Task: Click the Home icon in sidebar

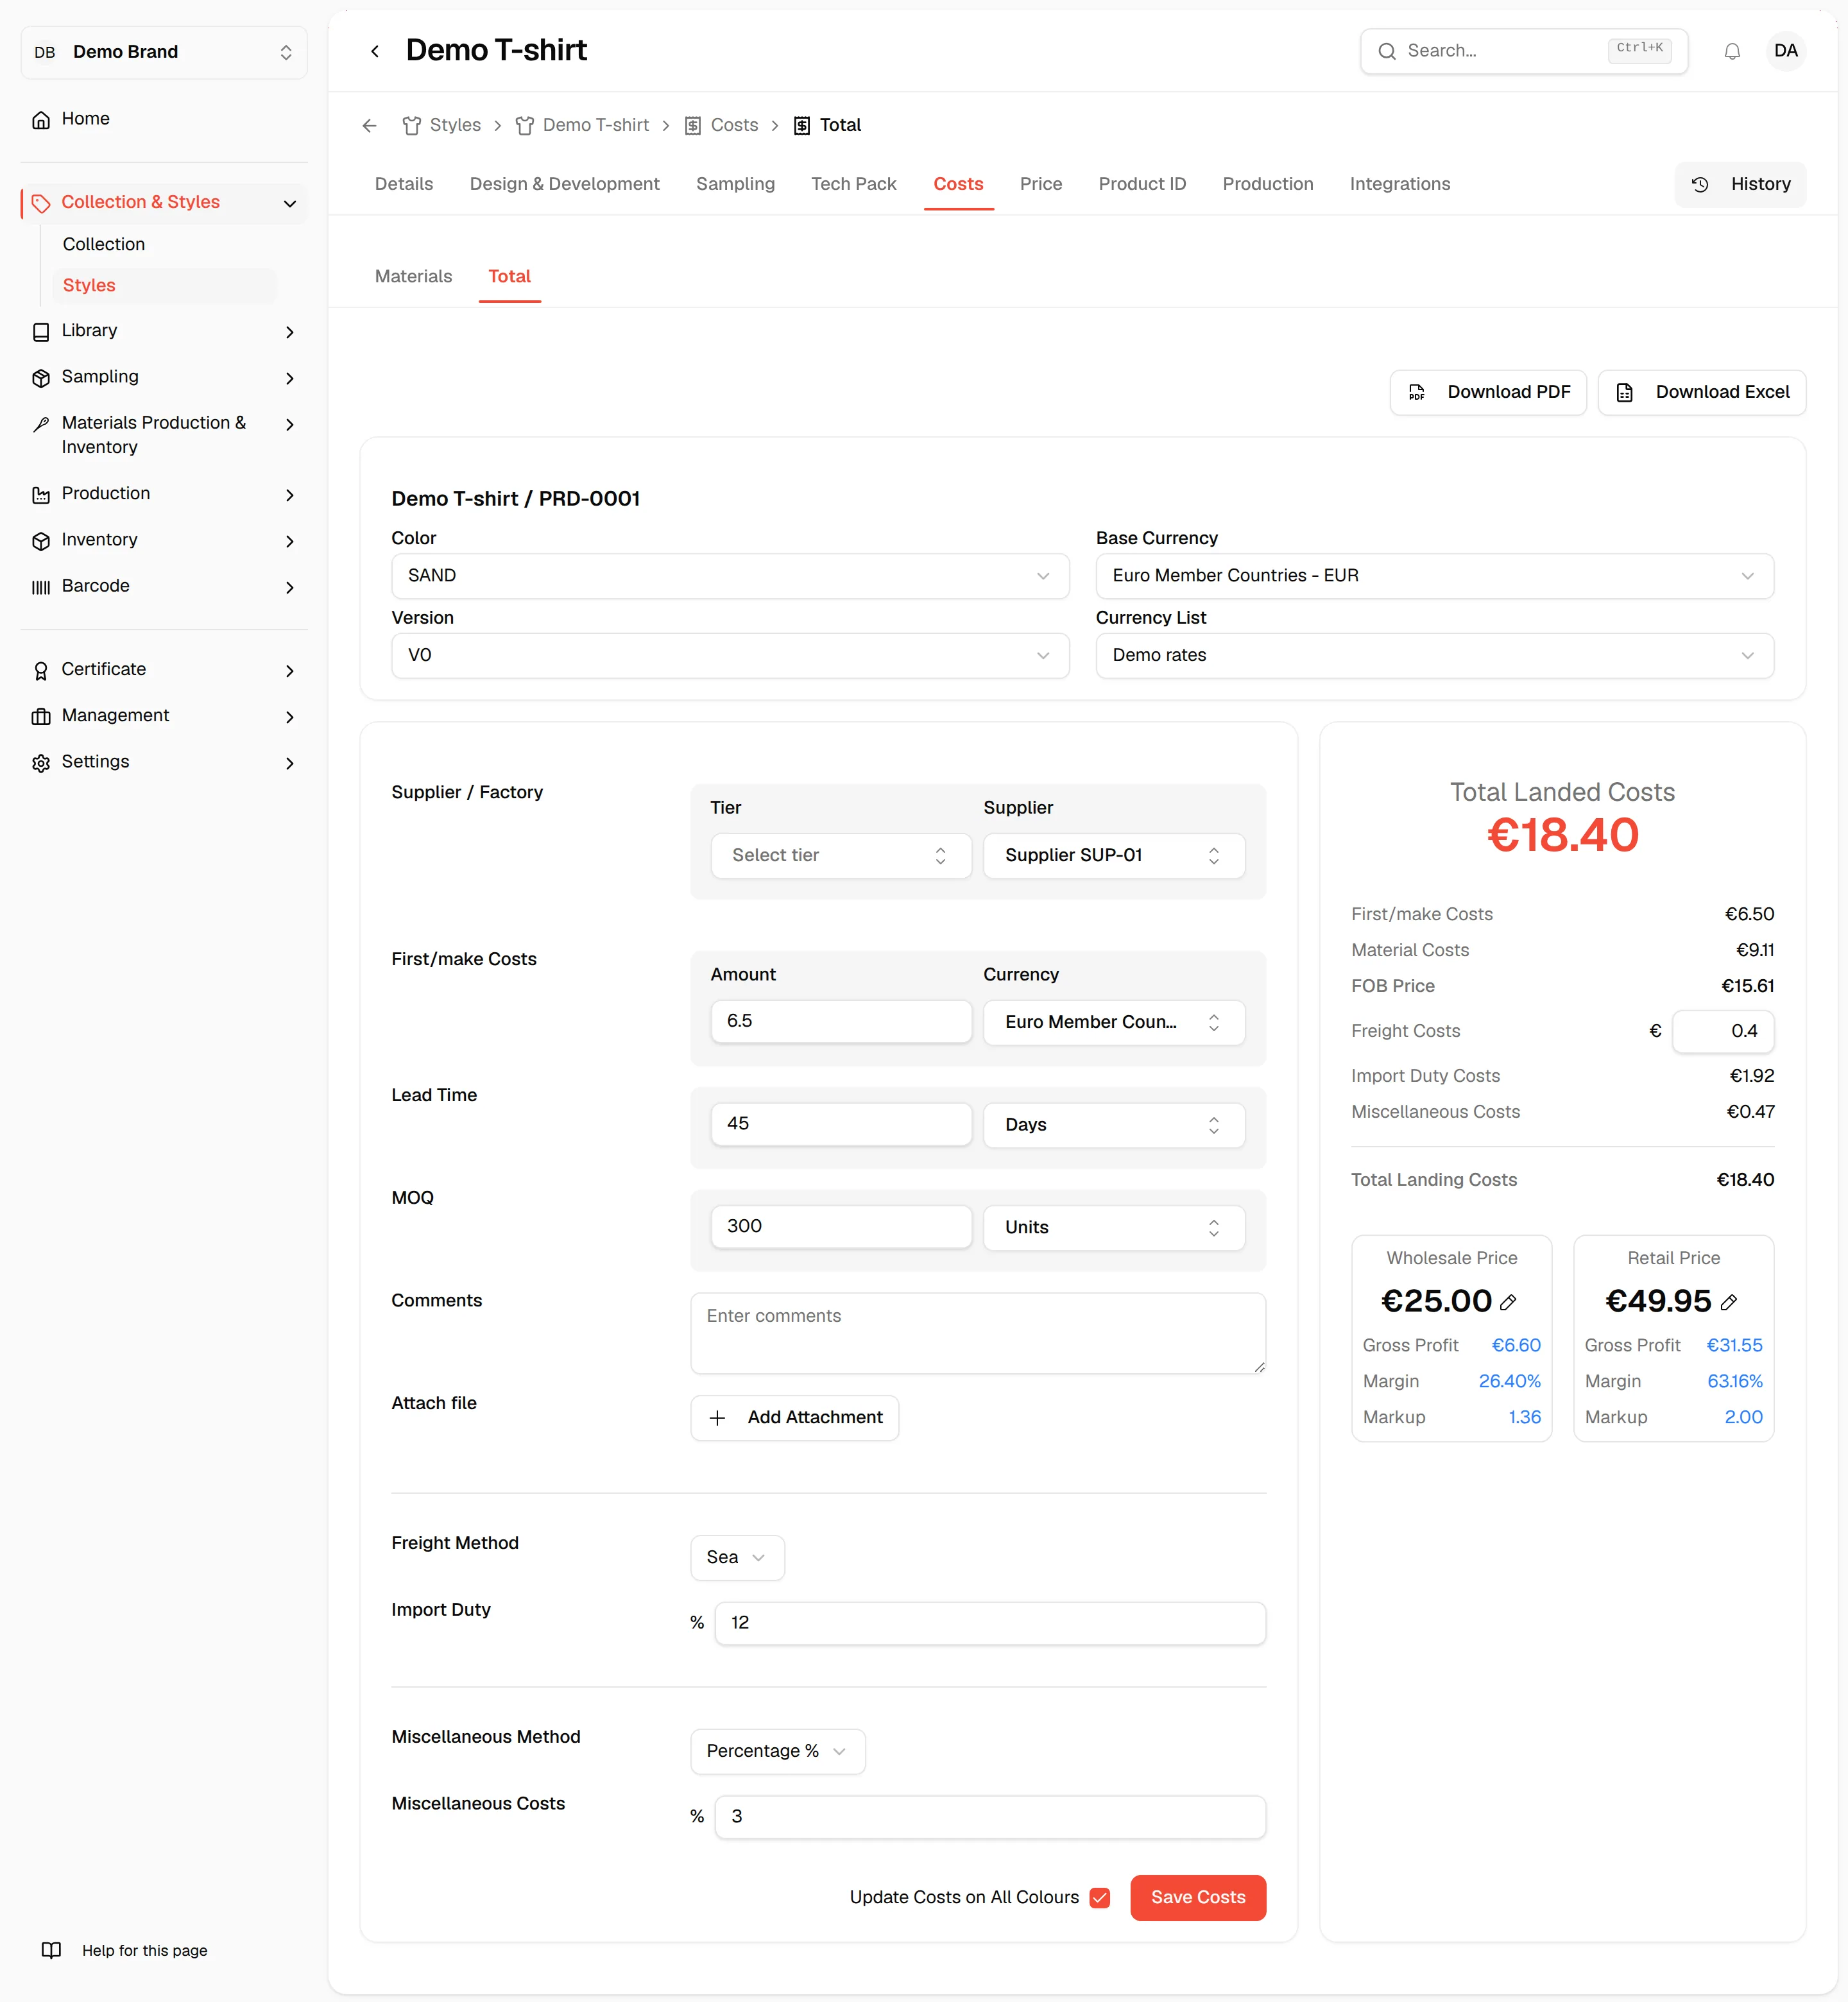Action: point(41,119)
